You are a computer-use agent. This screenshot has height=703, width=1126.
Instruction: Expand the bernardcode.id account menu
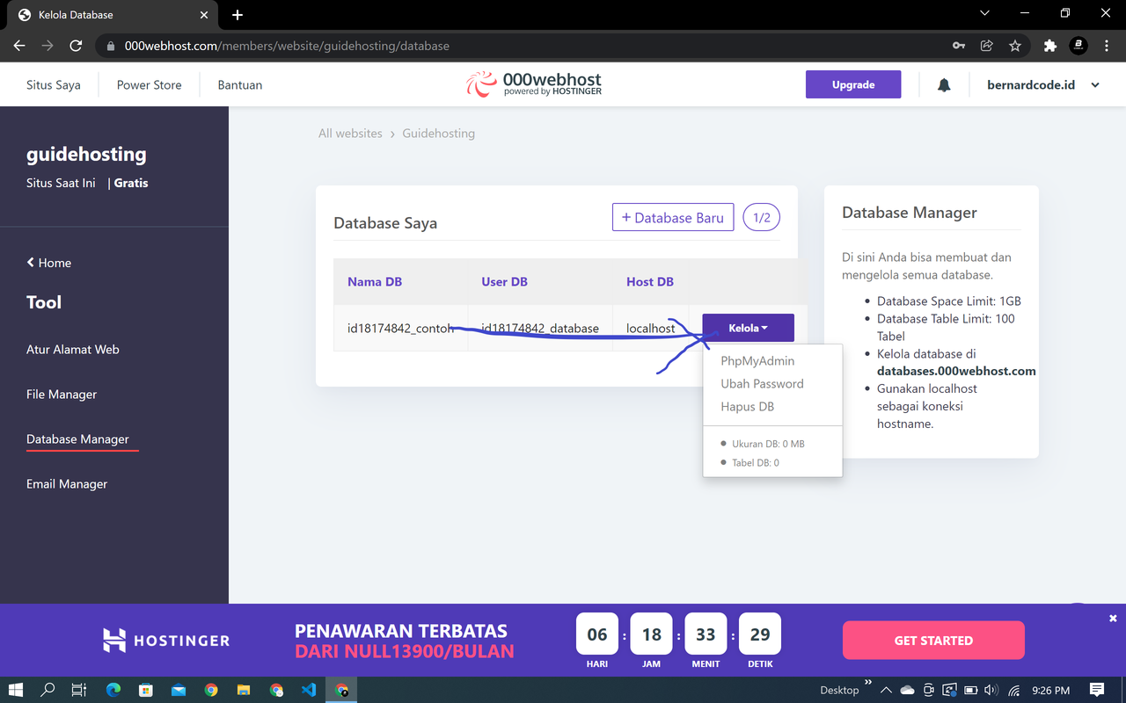[1043, 85]
